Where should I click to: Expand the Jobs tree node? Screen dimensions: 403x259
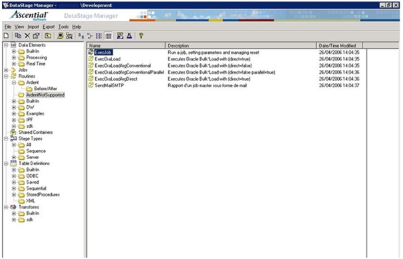(6, 70)
